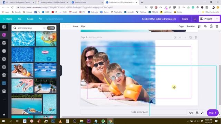This screenshot has height=124, width=221.
Task: Open the Uploads panel in sidebar
Action: (x=4, y=75)
